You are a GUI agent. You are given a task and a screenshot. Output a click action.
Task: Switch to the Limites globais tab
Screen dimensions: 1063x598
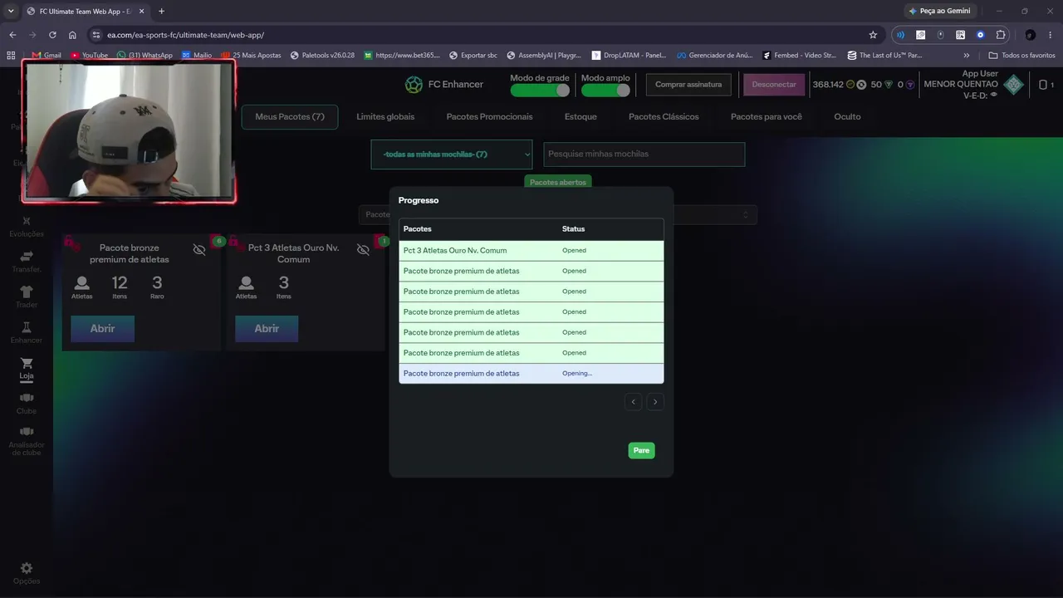point(385,117)
